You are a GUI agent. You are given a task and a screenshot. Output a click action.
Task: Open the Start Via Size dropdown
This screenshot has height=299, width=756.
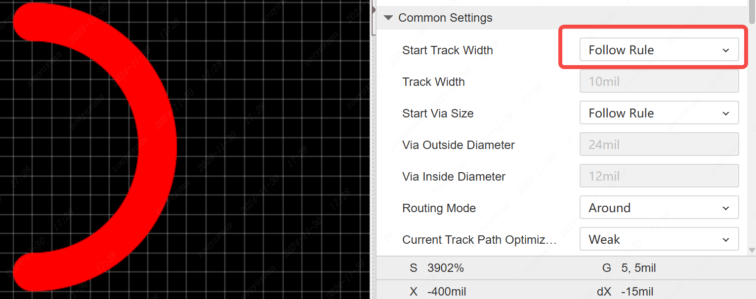tap(659, 113)
